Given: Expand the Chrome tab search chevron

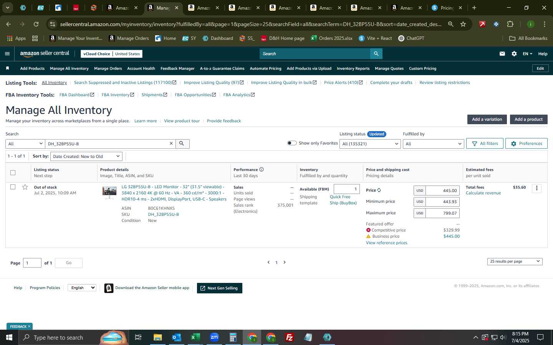Looking at the screenshot, I should 7,8.
